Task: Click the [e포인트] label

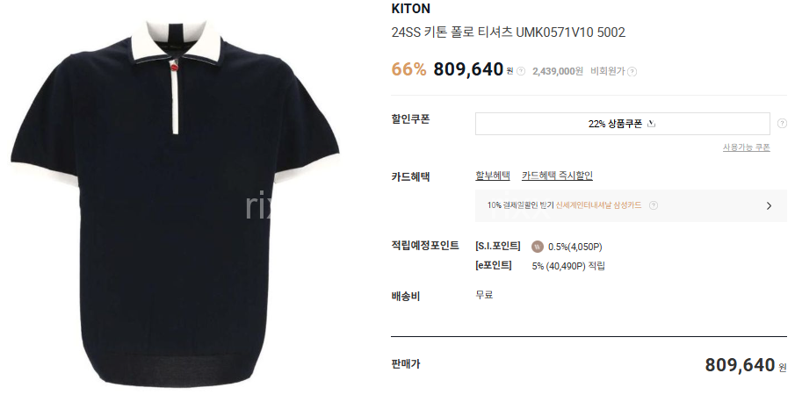Action: pyautogui.click(x=494, y=265)
